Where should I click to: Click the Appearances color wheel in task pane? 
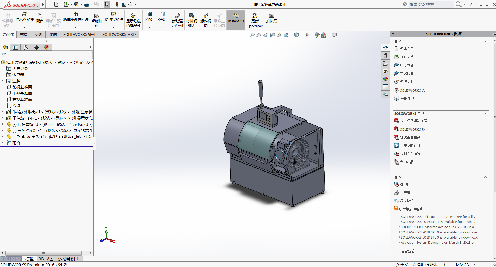coord(386,79)
